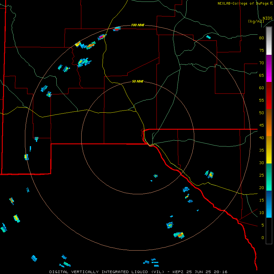Click the dark blue segment of the color bar
This screenshot has height=274, width=274.
[269, 204]
